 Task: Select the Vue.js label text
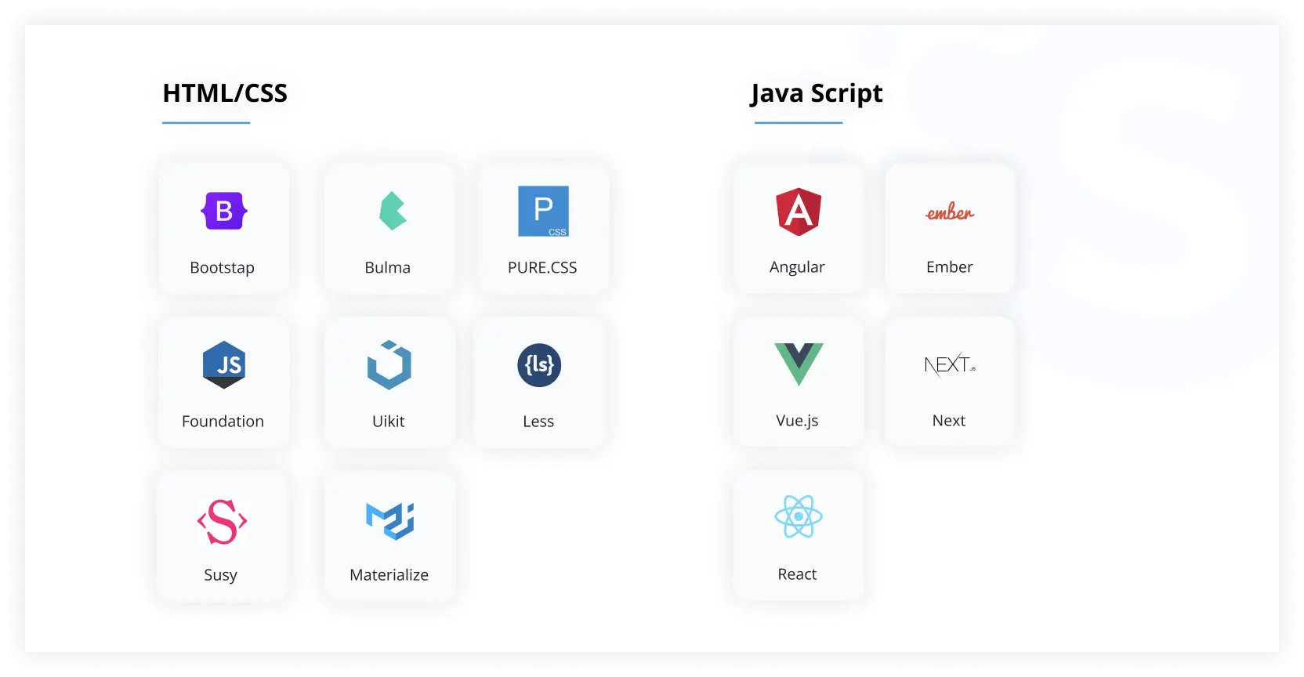click(x=797, y=421)
